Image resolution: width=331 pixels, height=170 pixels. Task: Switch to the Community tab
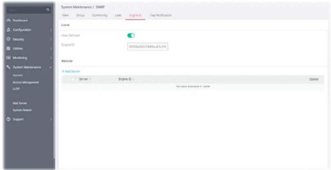click(100, 15)
